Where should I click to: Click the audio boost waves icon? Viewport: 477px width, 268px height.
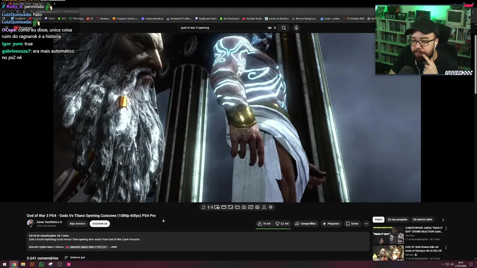[x=210, y=207]
